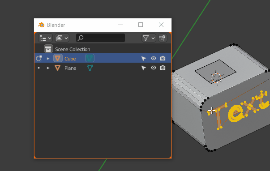The image size is (270, 171).
Task: Disable Cube in renders camera icon
Action: coord(163,58)
